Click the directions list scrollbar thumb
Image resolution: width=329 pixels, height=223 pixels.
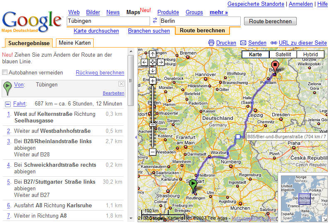tap(131, 81)
